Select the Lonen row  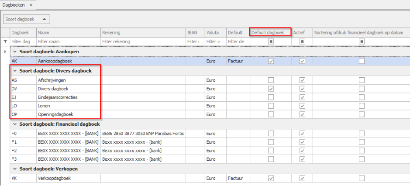pos(210,106)
